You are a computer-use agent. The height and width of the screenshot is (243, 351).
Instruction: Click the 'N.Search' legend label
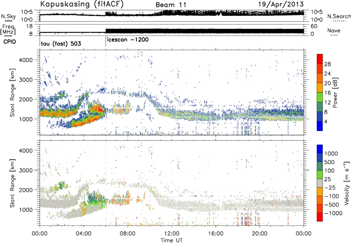339,16
